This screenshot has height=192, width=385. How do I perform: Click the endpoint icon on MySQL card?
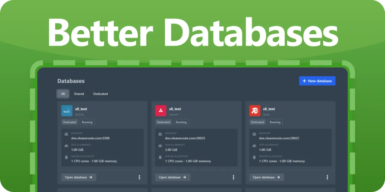click(x=66, y=134)
